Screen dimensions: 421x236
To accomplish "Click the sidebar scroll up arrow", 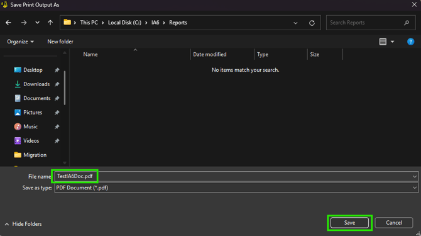I will pyautogui.click(x=65, y=53).
